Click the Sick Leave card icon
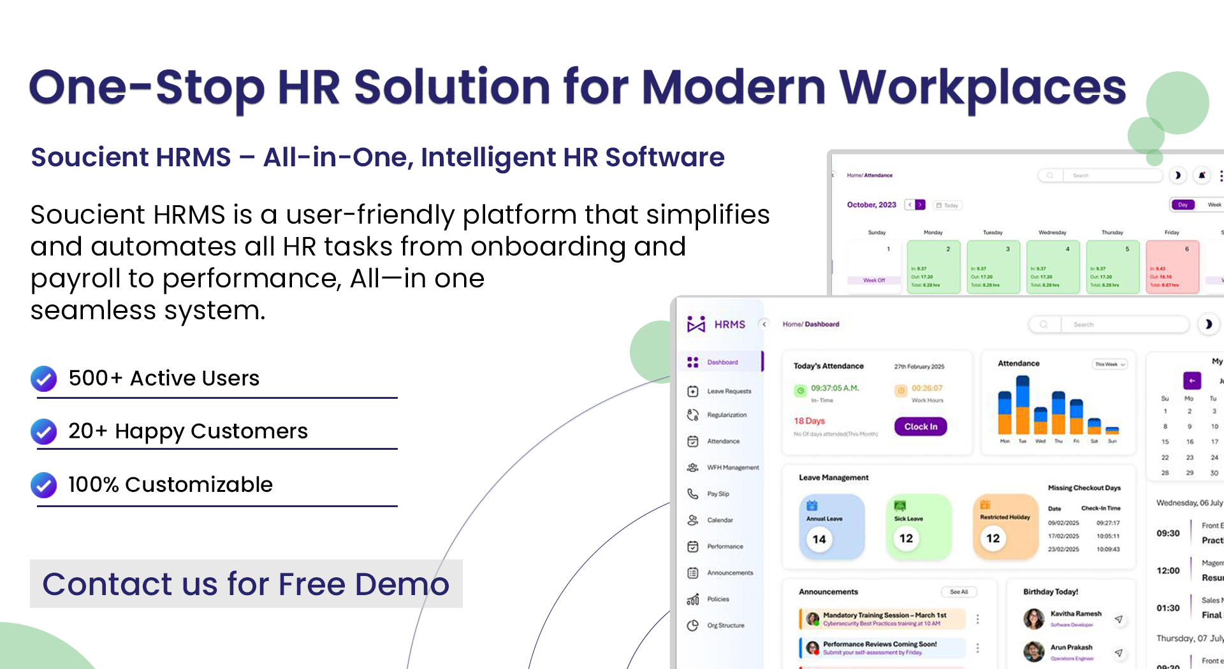This screenshot has height=669, width=1224. tap(900, 506)
